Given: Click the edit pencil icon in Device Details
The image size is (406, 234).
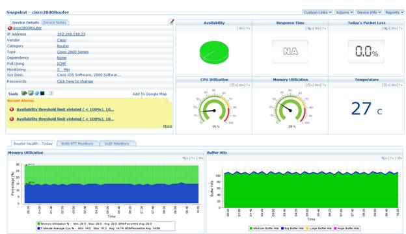Looking at the screenshot, I should click(171, 22).
